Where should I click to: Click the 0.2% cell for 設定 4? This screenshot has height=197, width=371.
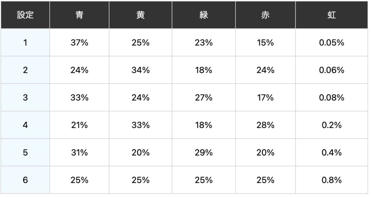coord(332,125)
